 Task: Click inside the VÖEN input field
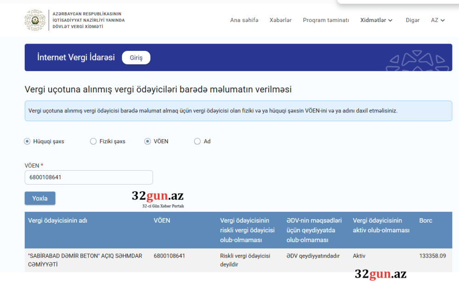tap(89, 177)
